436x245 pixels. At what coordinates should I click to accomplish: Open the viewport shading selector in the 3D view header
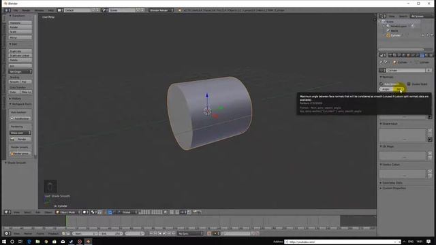[85, 212]
